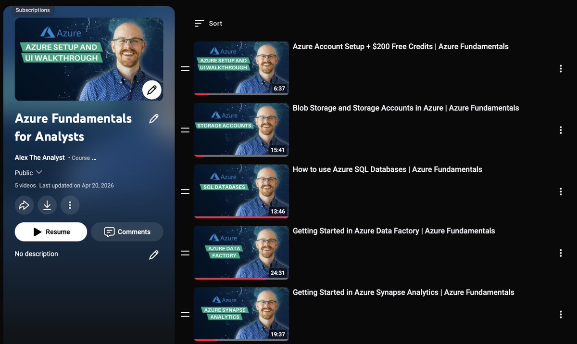Select the drag handle beside Blob Storage video
This screenshot has height=344, width=577.
(185, 130)
